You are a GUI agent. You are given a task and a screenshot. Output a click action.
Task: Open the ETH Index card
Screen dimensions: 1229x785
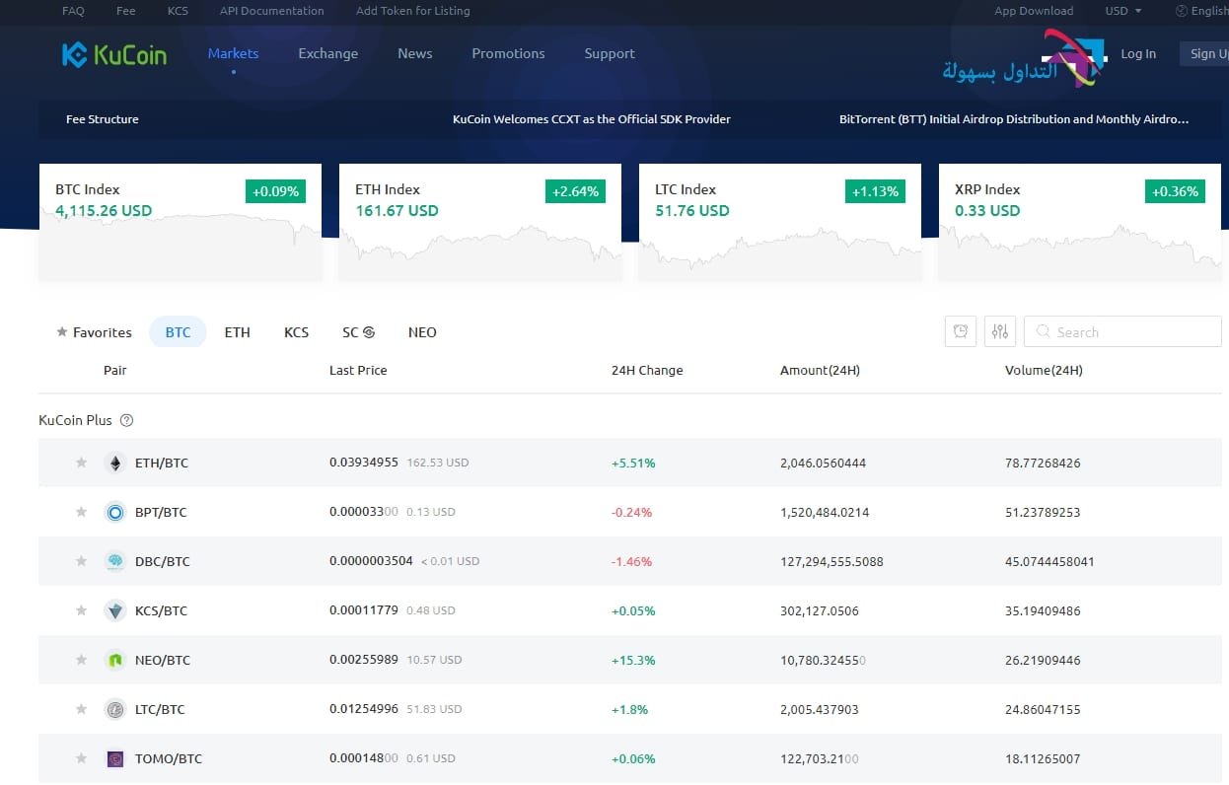tap(480, 223)
